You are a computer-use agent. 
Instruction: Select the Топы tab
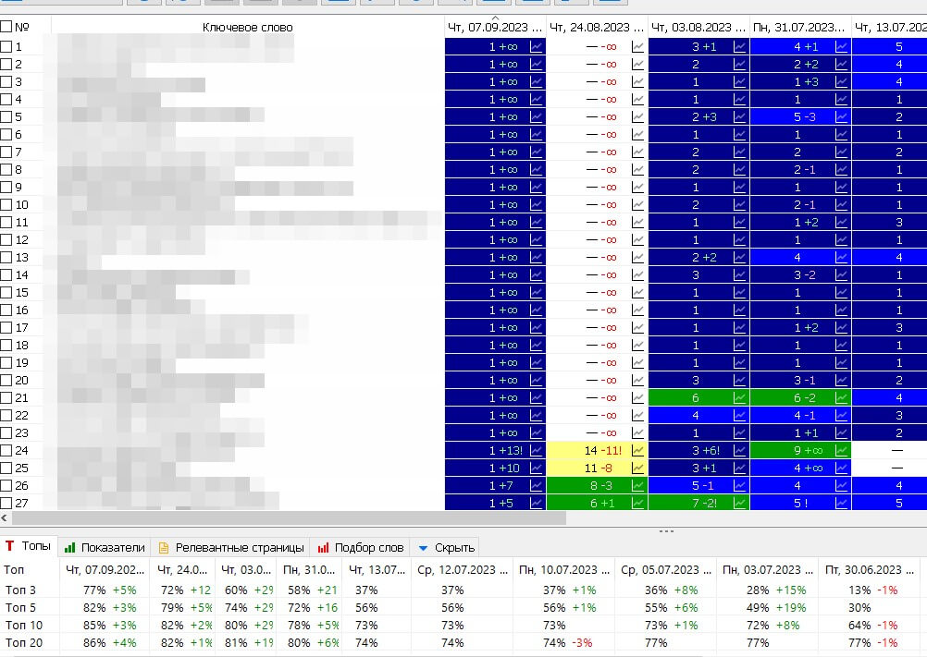point(29,547)
